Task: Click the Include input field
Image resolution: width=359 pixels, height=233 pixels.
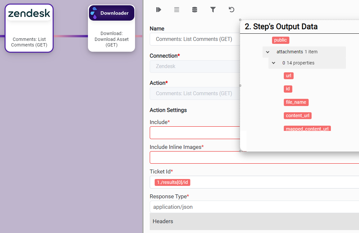Action: pos(195,133)
